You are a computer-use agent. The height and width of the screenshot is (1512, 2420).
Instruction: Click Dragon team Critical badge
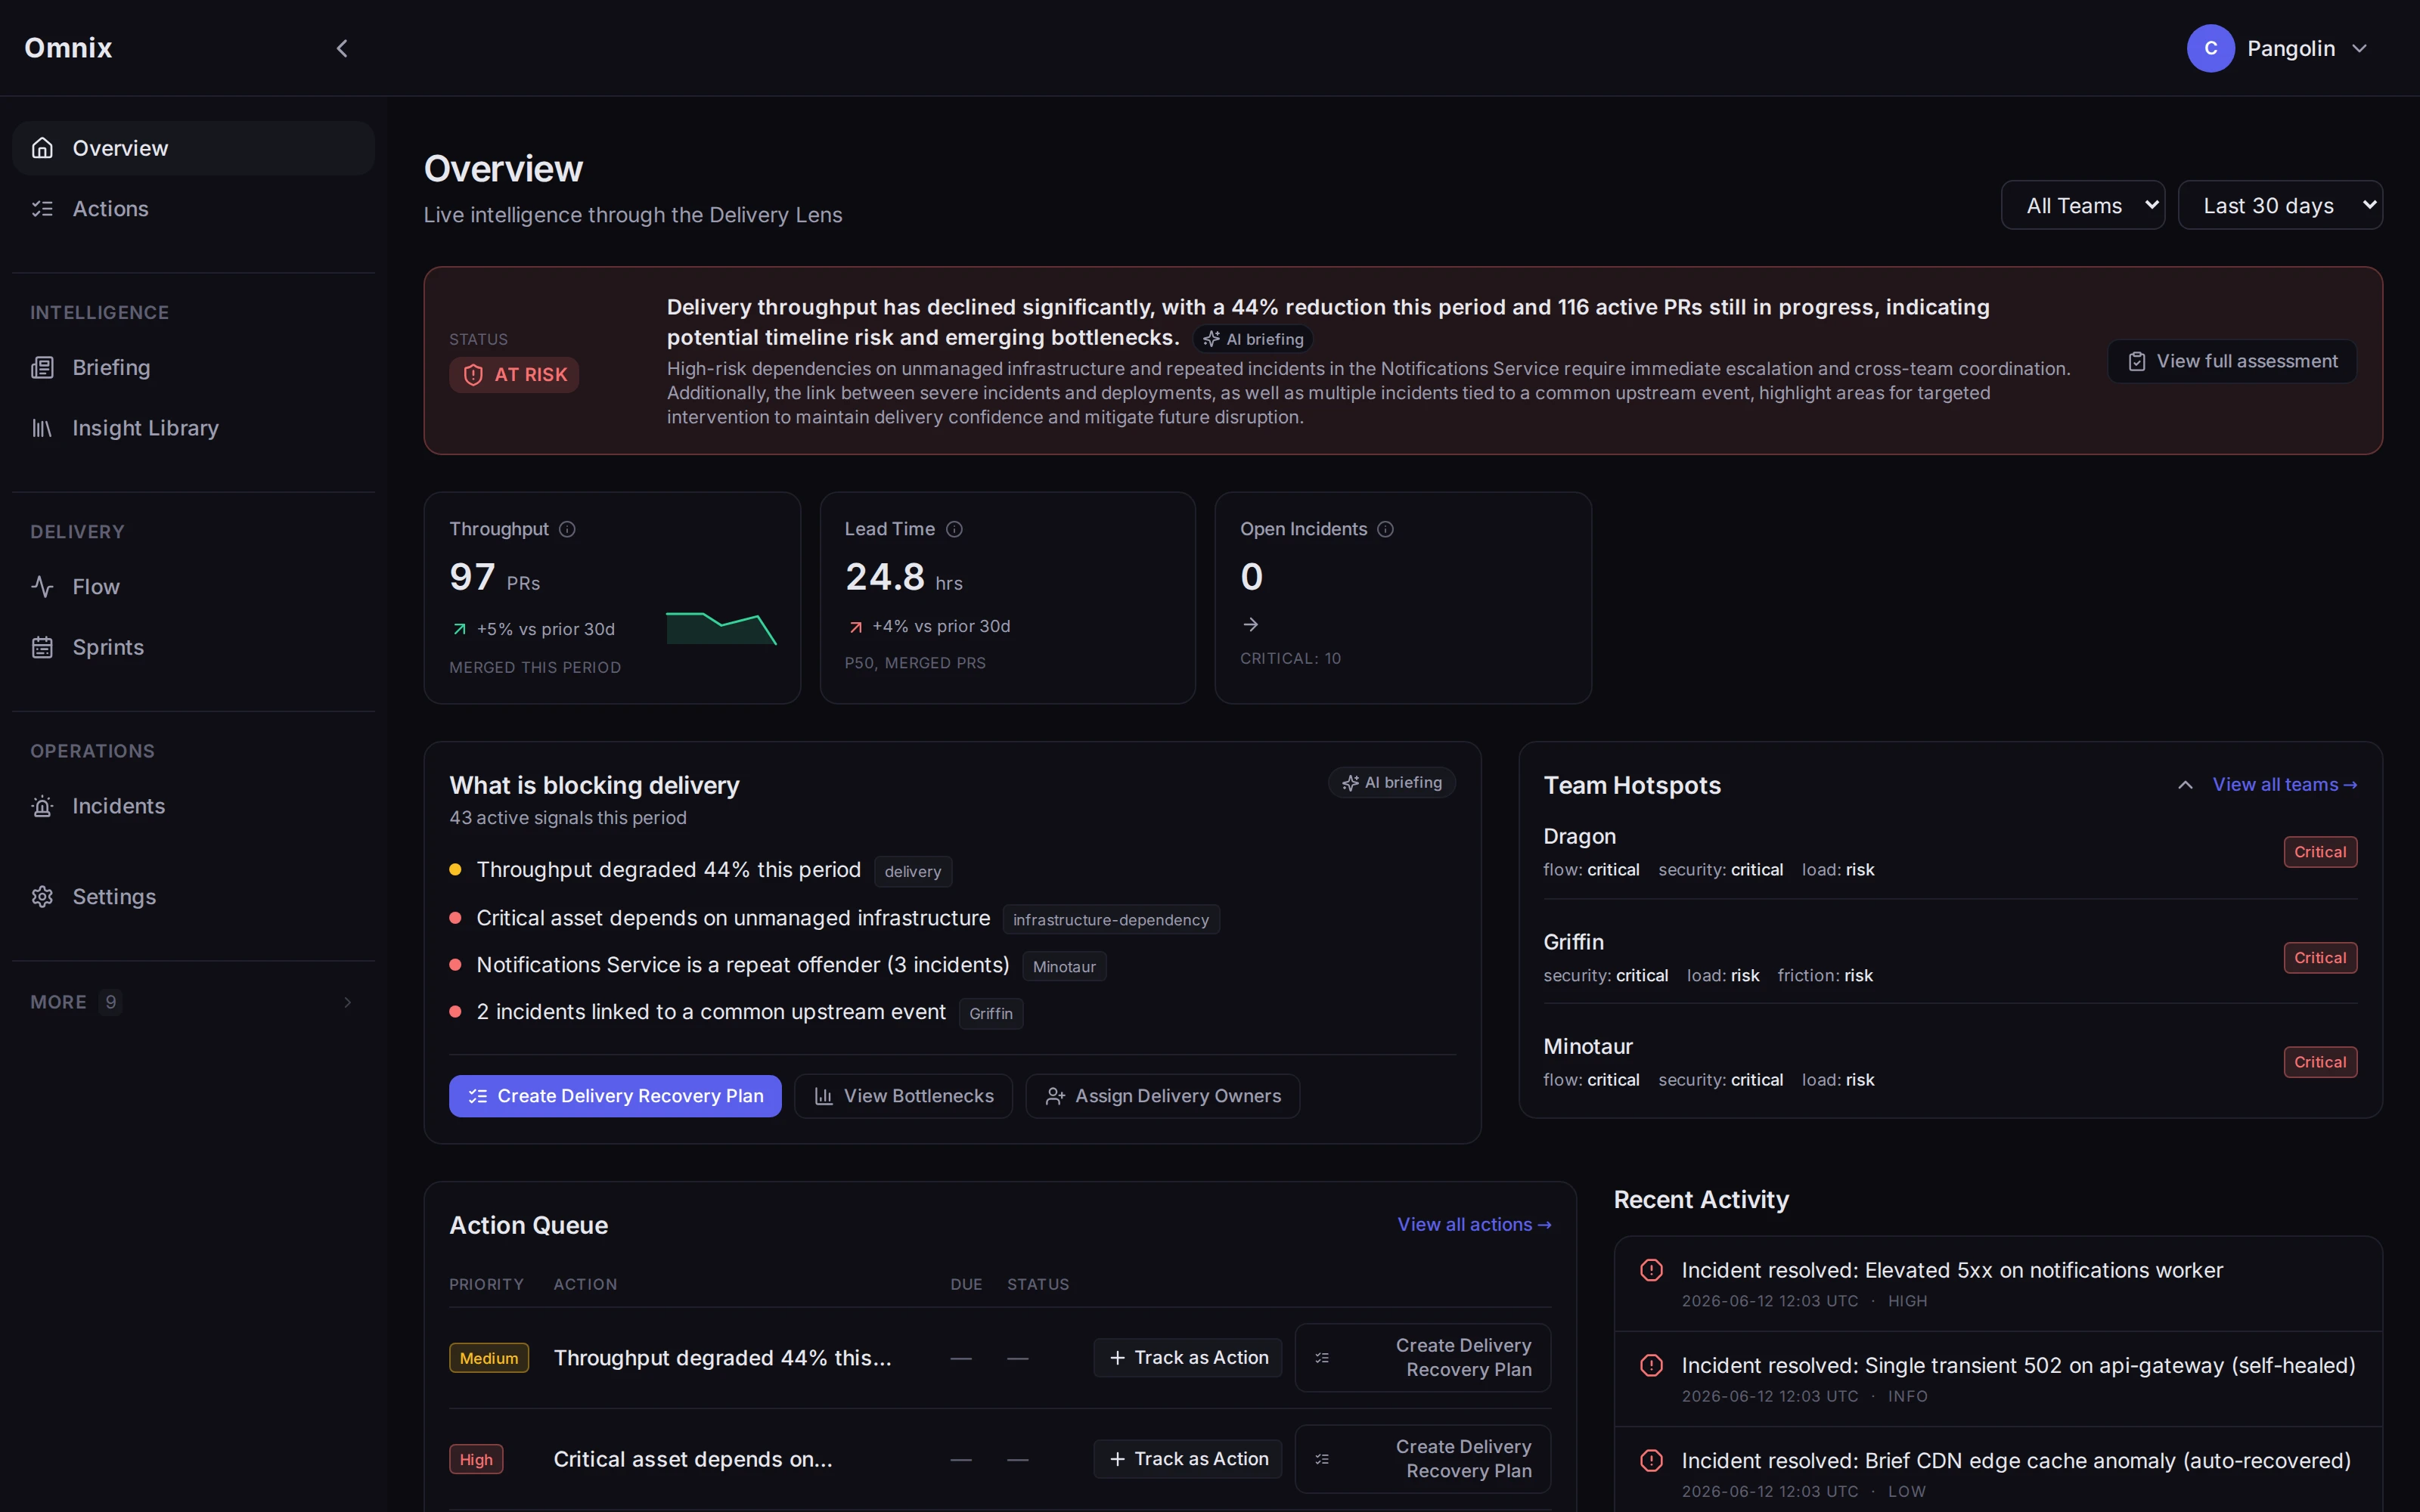pyautogui.click(x=2320, y=852)
